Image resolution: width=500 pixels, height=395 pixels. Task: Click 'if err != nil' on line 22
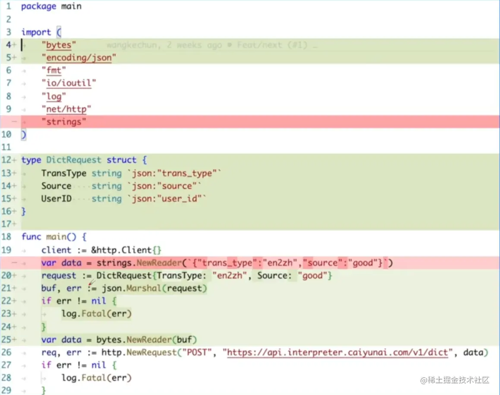pos(74,301)
